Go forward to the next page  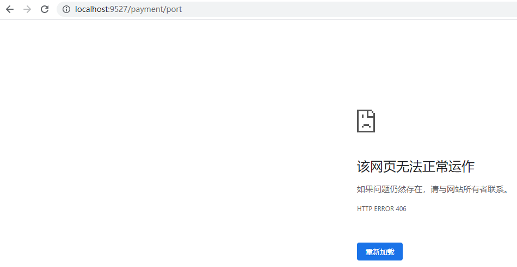27,9
